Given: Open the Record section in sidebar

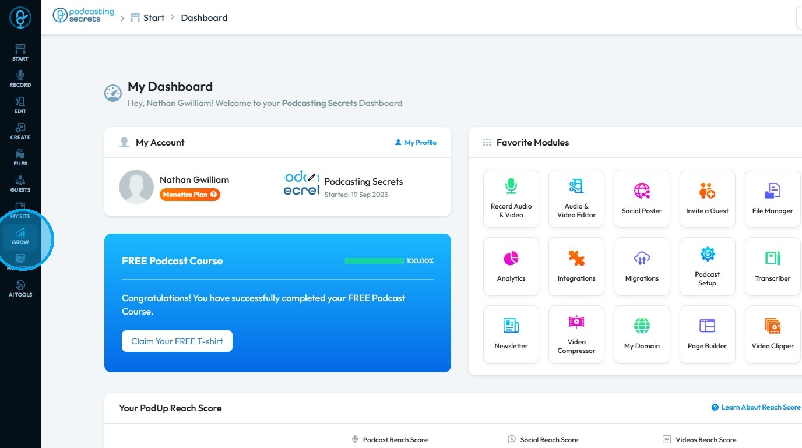Looking at the screenshot, I should tap(20, 79).
